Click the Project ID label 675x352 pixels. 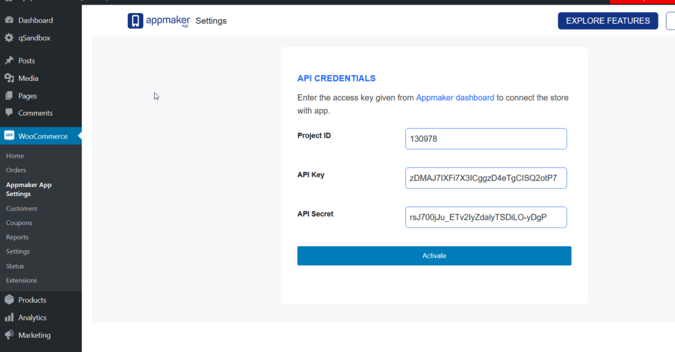click(x=314, y=136)
